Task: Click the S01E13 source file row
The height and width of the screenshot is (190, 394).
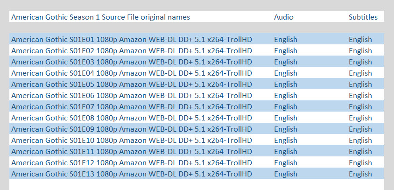Action: point(197,173)
